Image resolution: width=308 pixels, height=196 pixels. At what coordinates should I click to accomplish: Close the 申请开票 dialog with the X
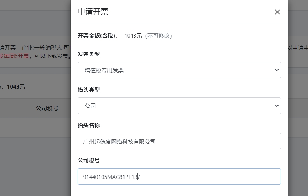277,12
